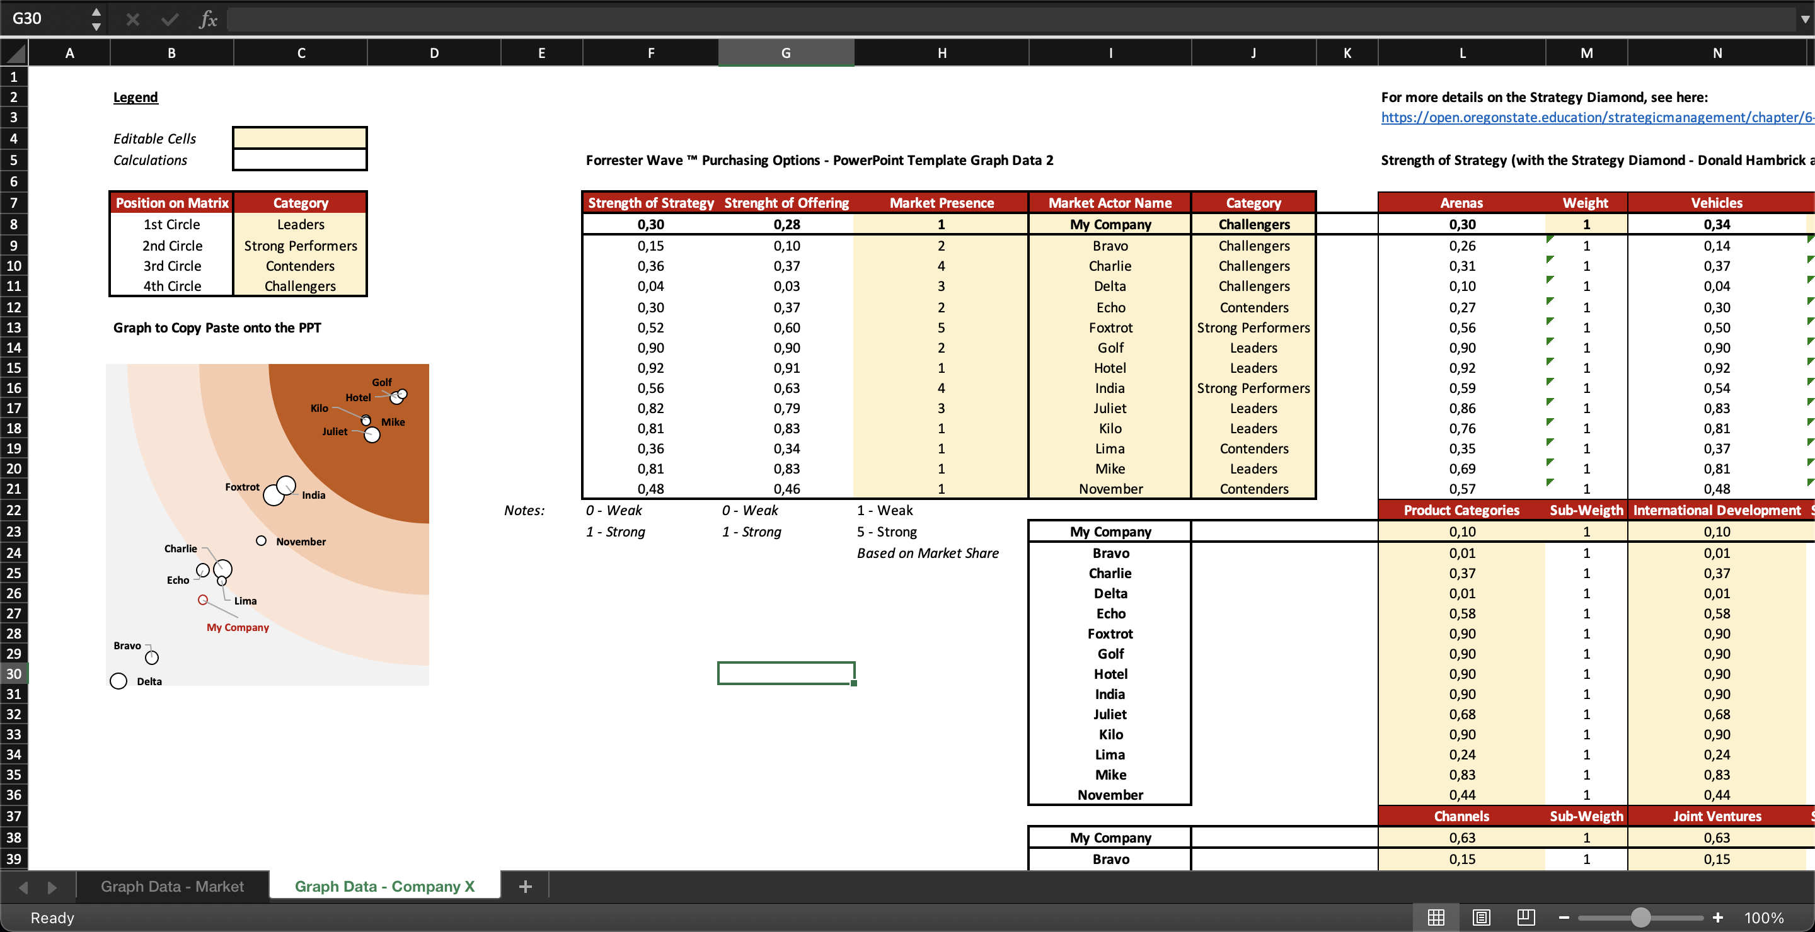
Task: Click 'Foxtrot' market actor cell
Action: tap(1110, 327)
